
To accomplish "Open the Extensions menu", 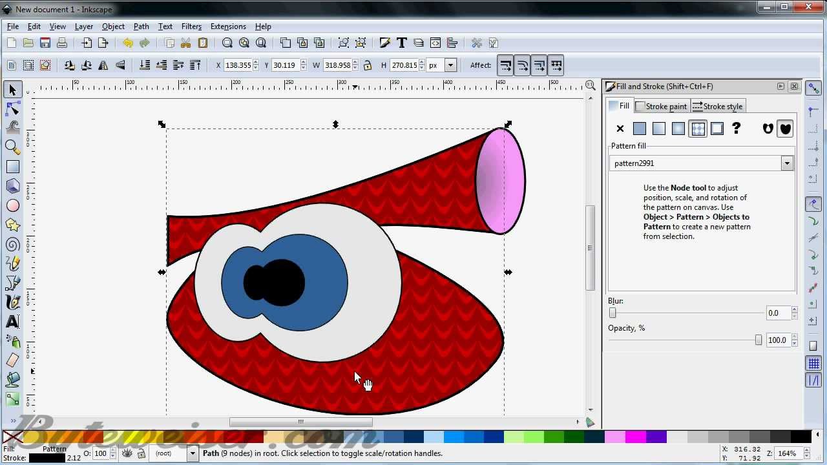I will click(228, 26).
